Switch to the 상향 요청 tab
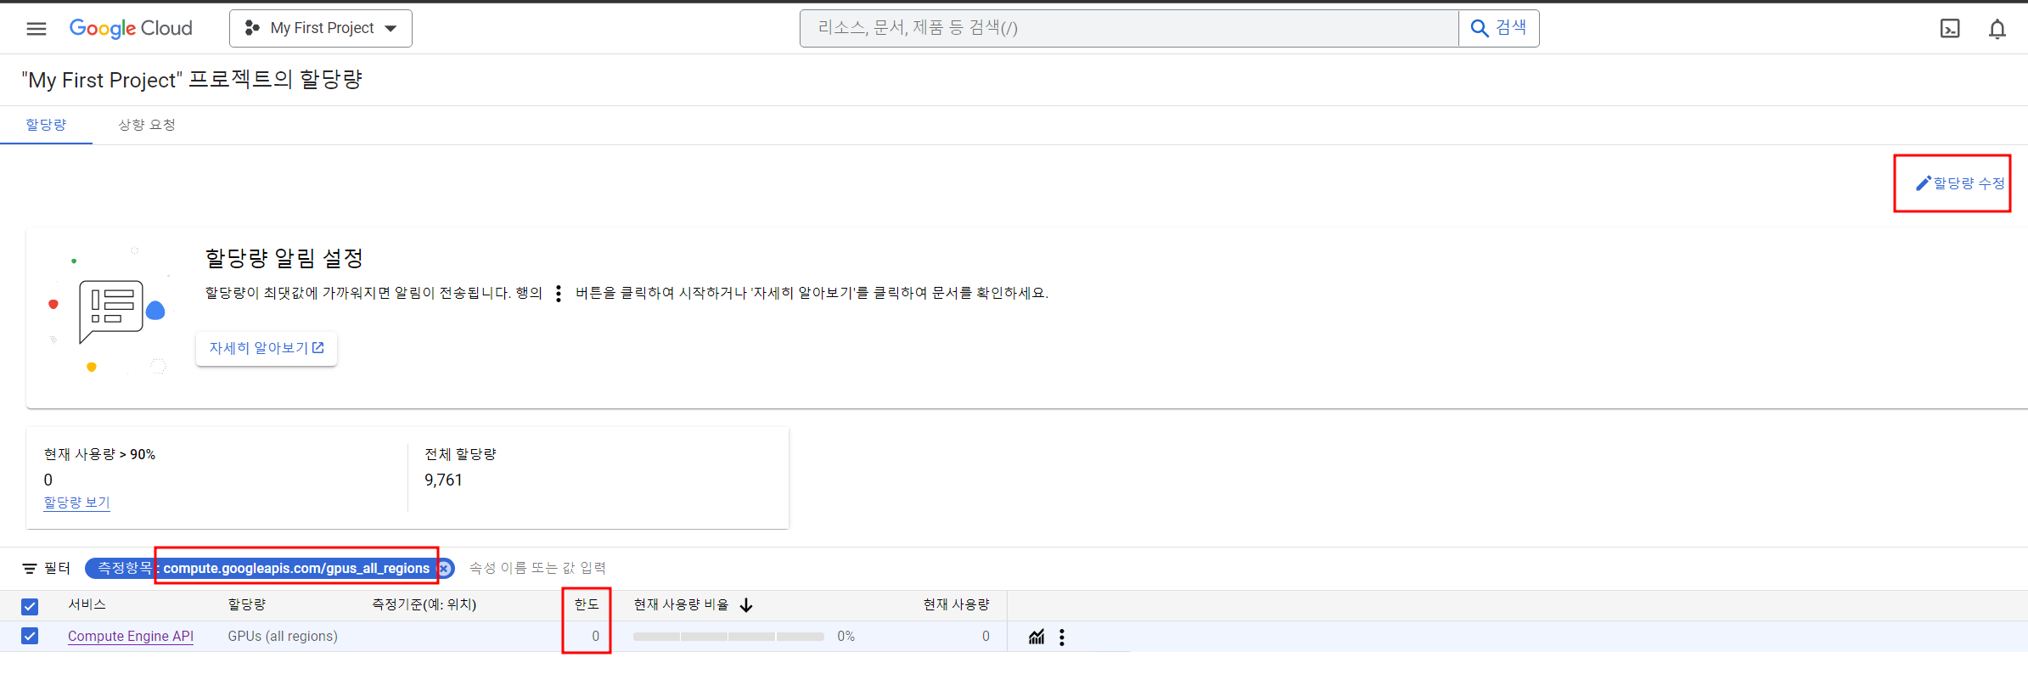Image resolution: width=2028 pixels, height=674 pixels. coord(147,125)
